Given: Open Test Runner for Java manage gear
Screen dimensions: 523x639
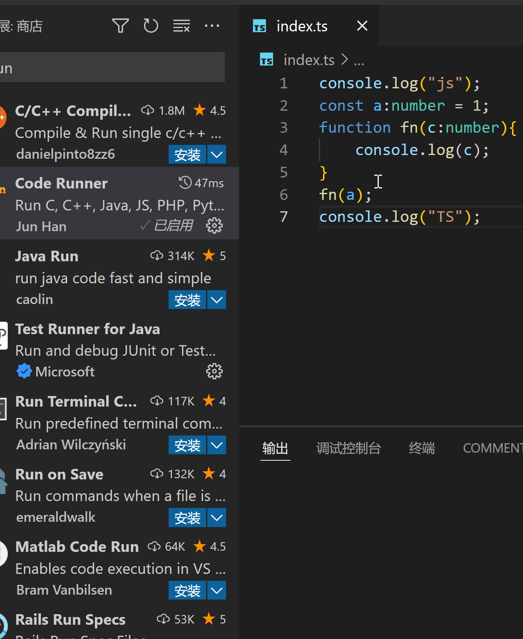Looking at the screenshot, I should tap(214, 371).
